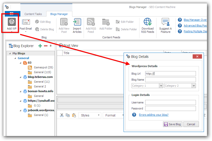This screenshot has width=212, height=141.
Task: Click Delete Folder in Content Feeds
Action: click(x=126, y=29)
